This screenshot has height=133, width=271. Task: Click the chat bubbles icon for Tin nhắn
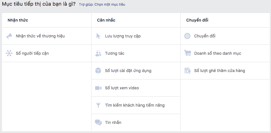click(98, 123)
